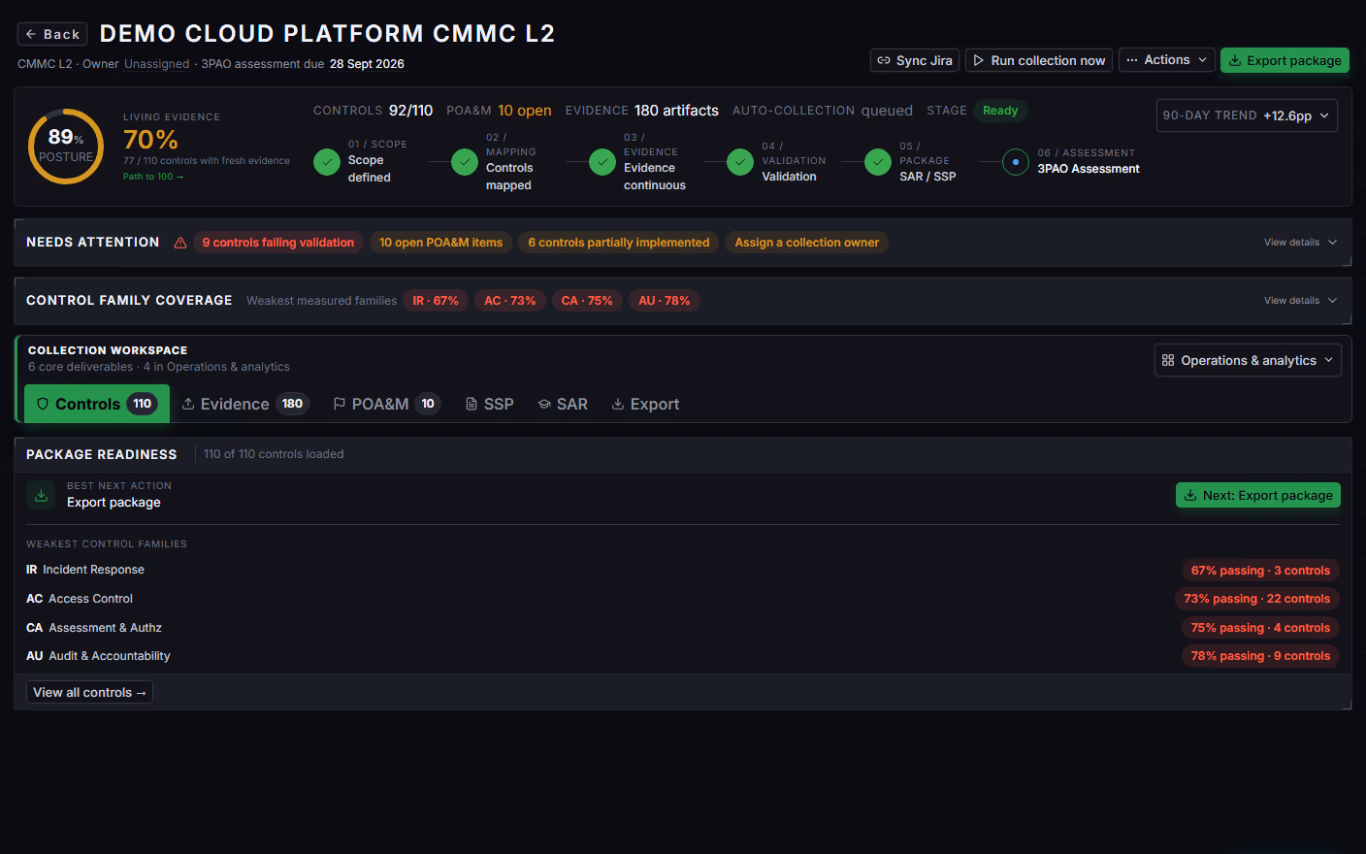Click 75% passing · 4 controls badge
The image size is (1366, 854).
click(1260, 628)
